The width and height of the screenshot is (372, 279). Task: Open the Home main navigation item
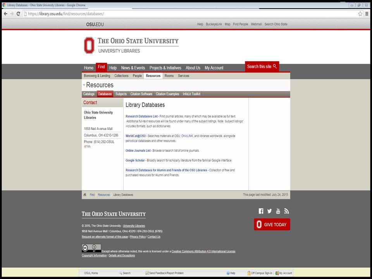pyautogui.click(x=88, y=68)
